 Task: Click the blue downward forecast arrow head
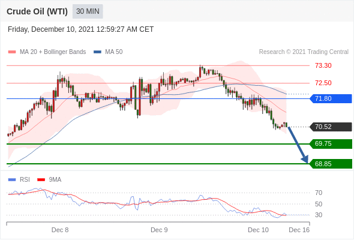pos(305,159)
